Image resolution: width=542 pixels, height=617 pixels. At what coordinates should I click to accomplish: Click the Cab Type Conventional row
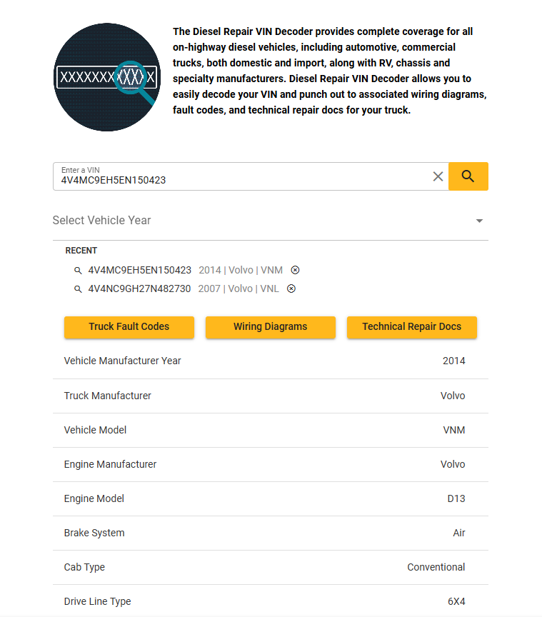click(x=271, y=567)
